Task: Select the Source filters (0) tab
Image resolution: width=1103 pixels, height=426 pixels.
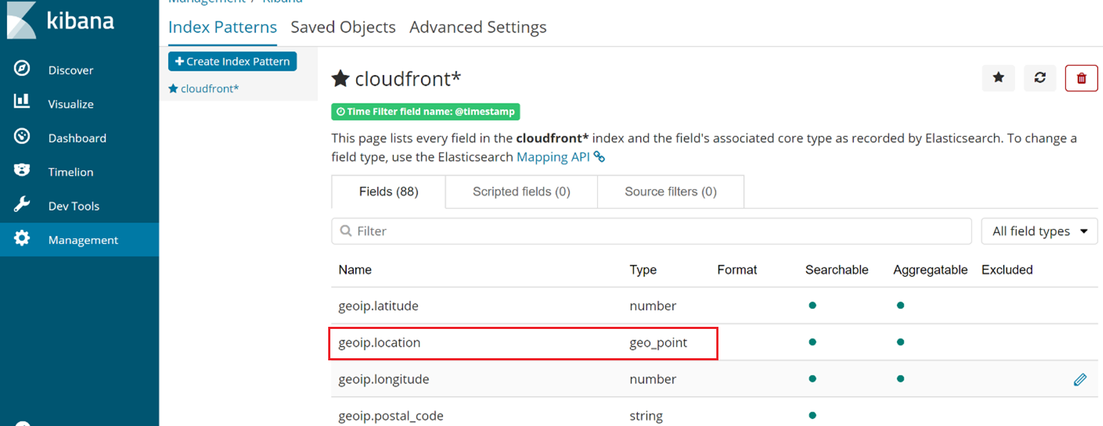Action: point(671,192)
